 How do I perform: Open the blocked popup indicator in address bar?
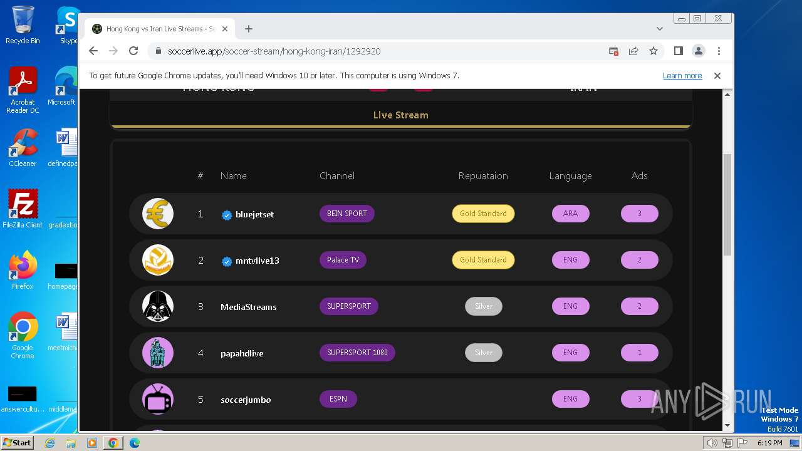613,51
